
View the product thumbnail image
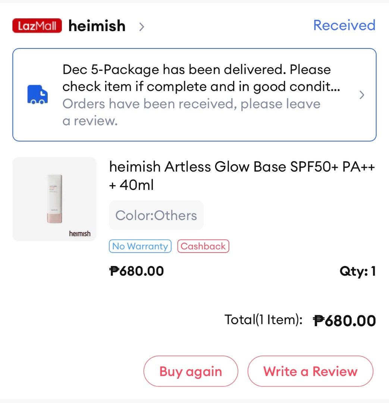coord(54,199)
